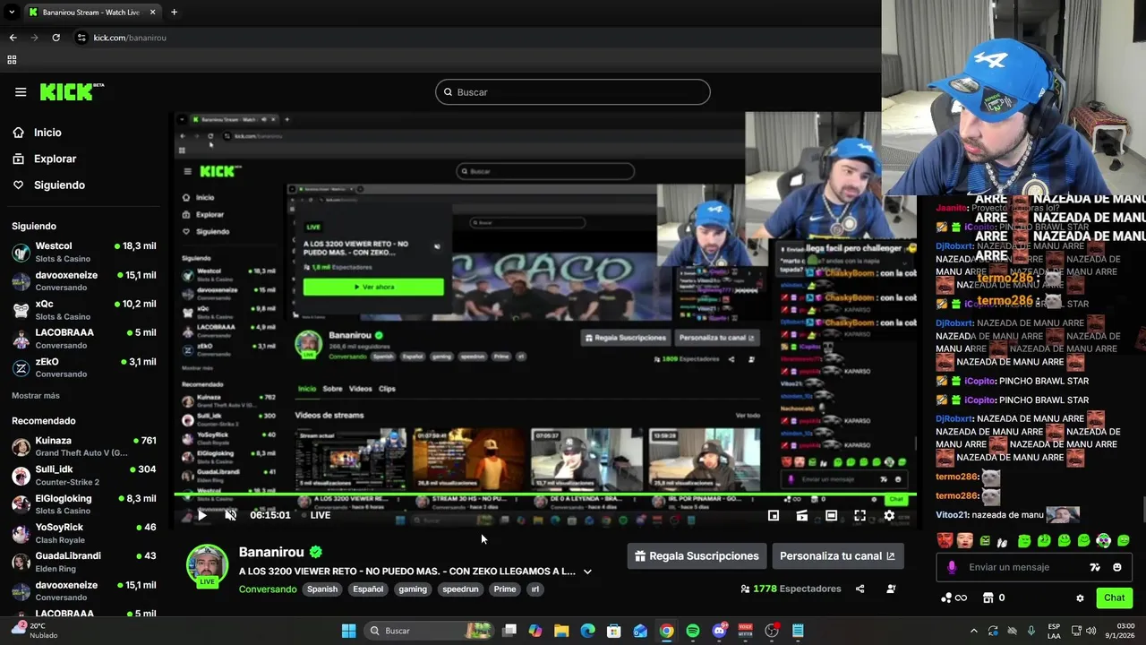Open zEkO followed channel
The image size is (1146, 645).
tap(84, 367)
